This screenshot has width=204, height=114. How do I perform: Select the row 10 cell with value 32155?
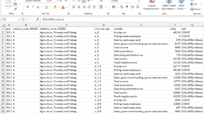click(x=175, y=63)
